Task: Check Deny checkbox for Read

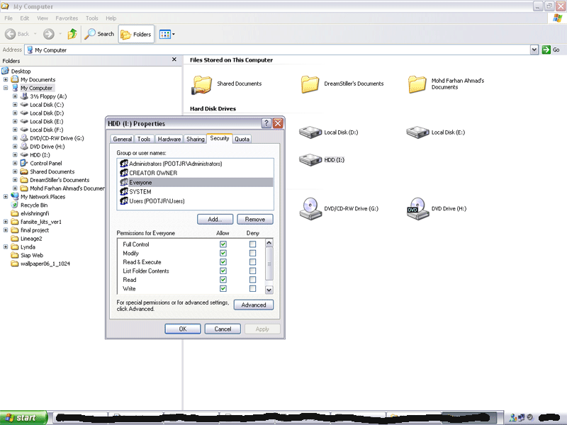Action: pos(252,280)
